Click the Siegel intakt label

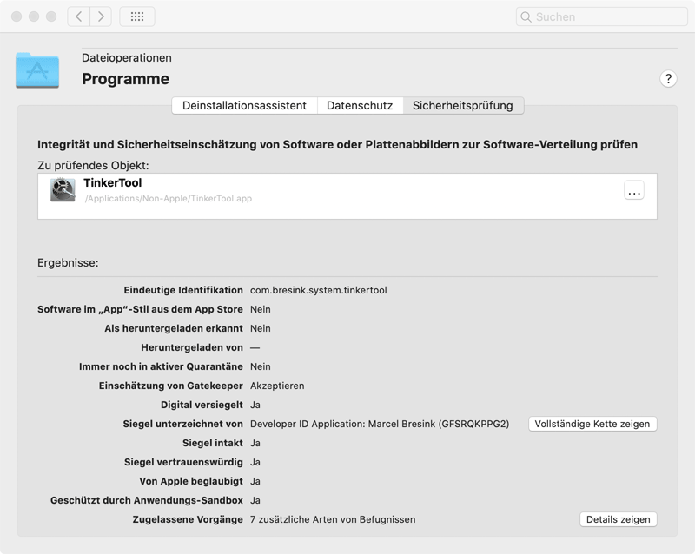pyautogui.click(x=213, y=443)
